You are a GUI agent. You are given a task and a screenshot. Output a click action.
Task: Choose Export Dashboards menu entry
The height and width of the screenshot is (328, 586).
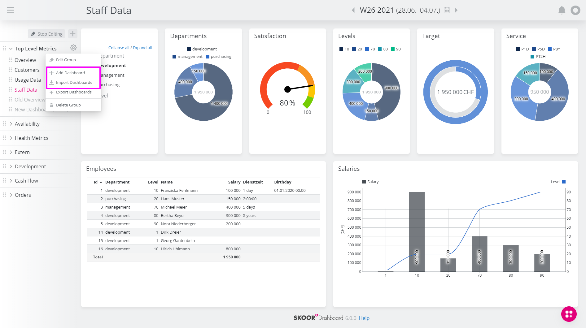(x=74, y=92)
